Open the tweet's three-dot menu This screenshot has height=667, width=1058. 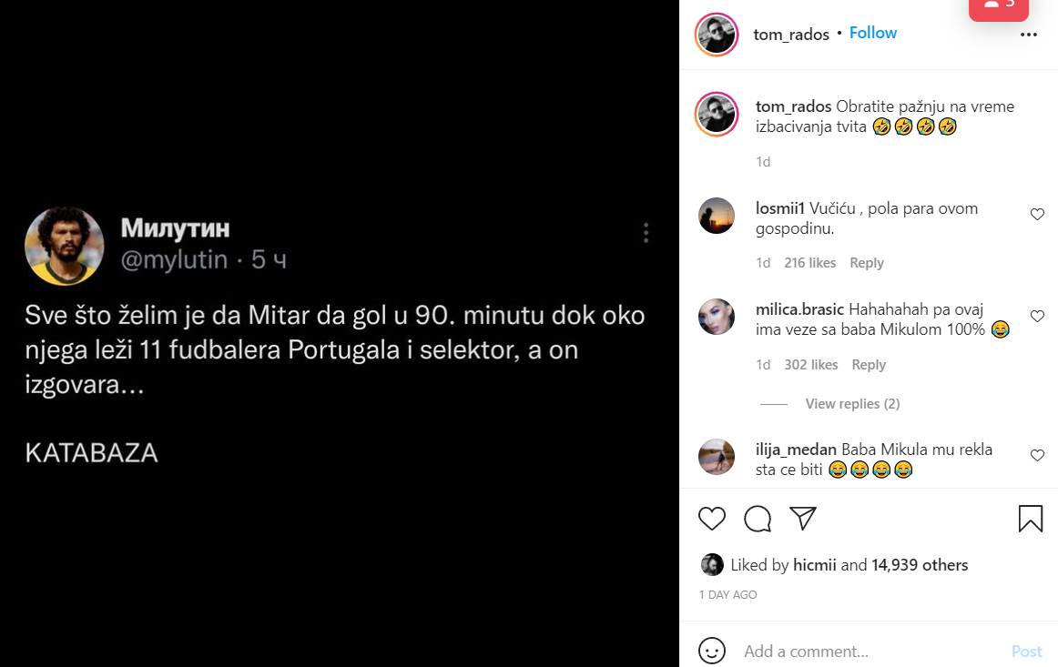pos(646,233)
